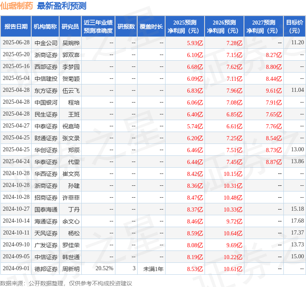This screenshot has height=287, width=306.
Task: Click the 机构简称 column header
Action: pos(45,27)
